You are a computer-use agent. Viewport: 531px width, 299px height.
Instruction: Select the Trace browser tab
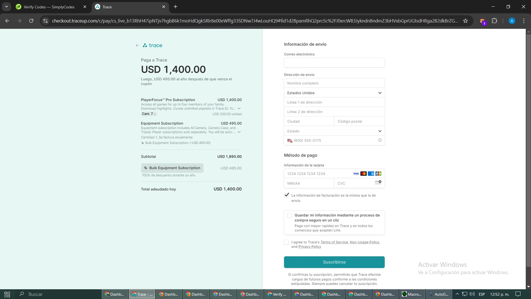tap(130, 7)
